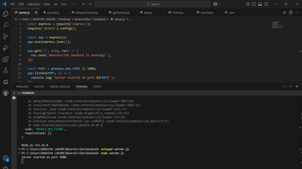Expand the arrow left of TERMINAL header

[14, 93]
